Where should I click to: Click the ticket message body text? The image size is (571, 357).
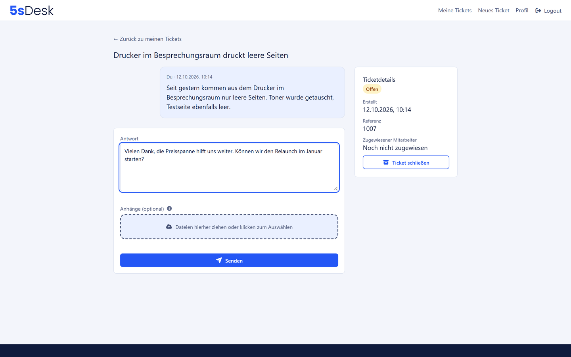(x=250, y=98)
